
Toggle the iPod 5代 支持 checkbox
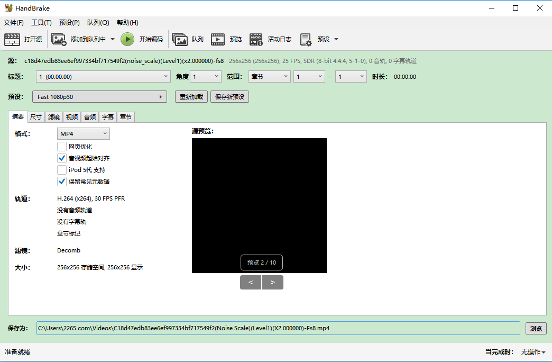coord(62,170)
